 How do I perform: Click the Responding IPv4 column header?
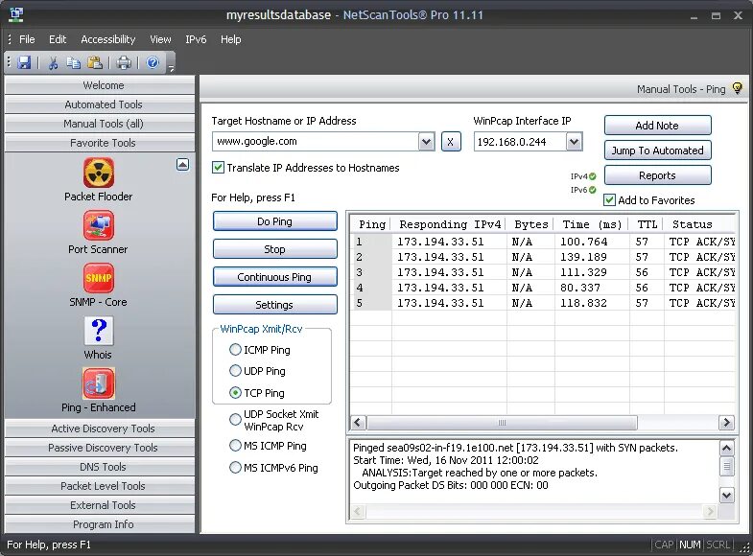click(x=450, y=224)
